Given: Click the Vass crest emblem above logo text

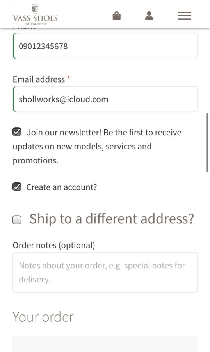Looking at the screenshot, I should pyautogui.click(x=35, y=9).
